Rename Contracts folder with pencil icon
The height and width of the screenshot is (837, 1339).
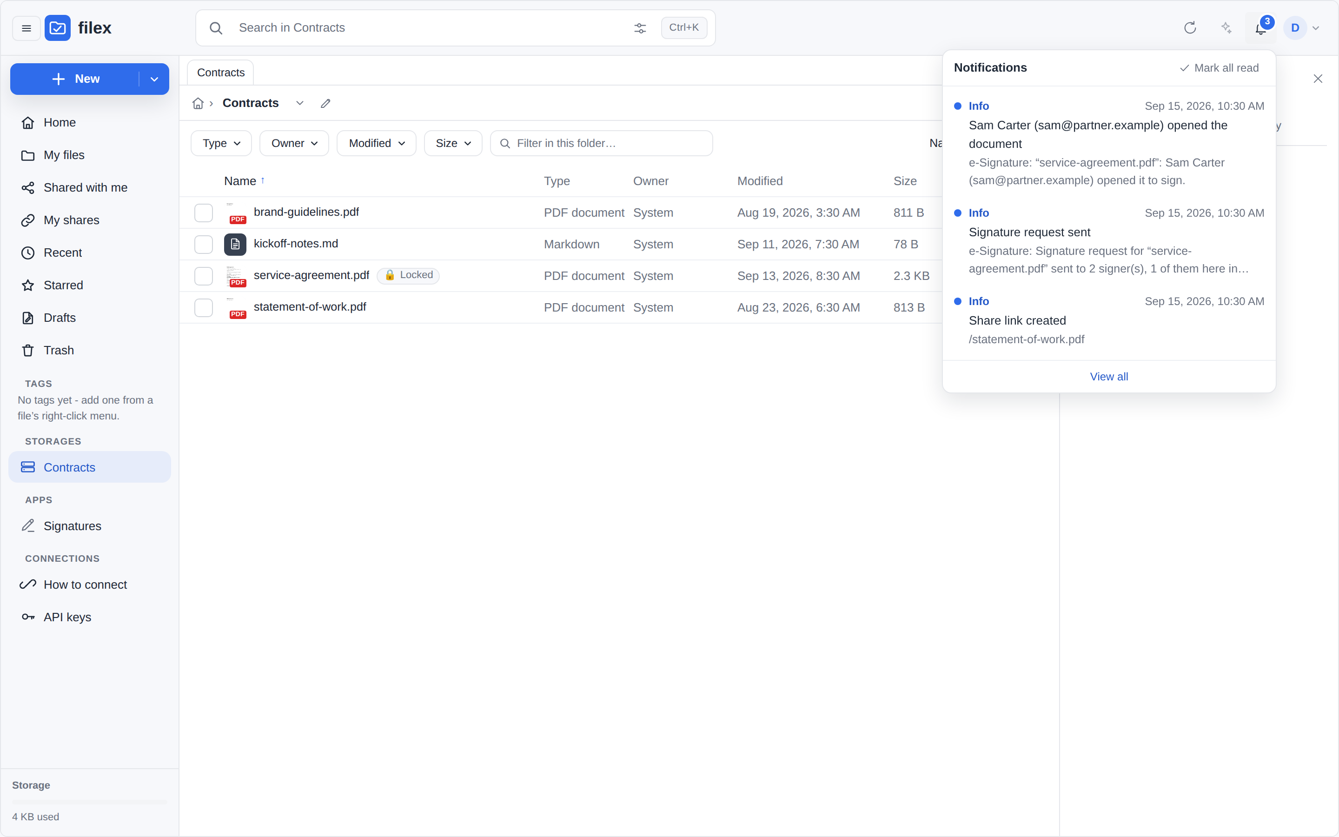click(x=325, y=104)
